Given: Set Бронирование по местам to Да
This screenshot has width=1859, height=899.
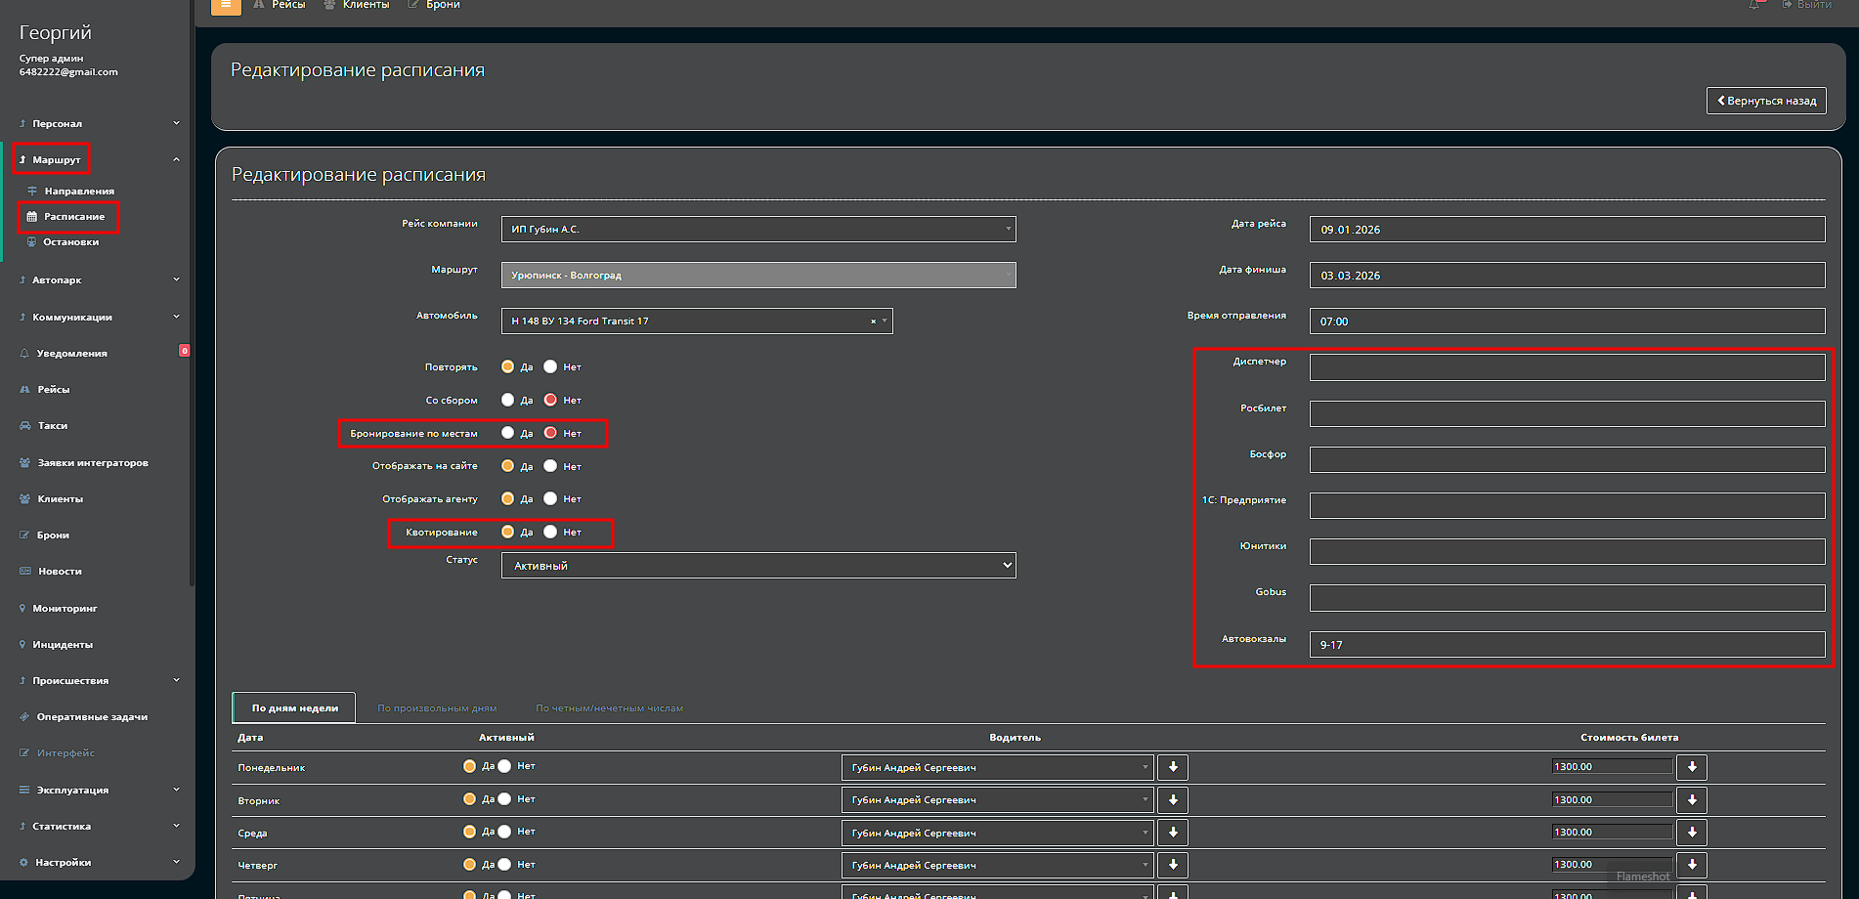Looking at the screenshot, I should 507,433.
